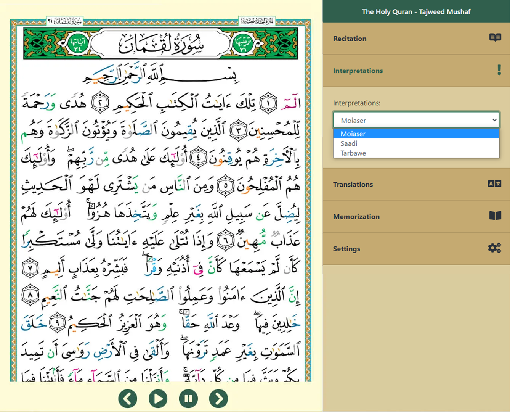Go to the previous page arrow button
This screenshot has width=510, height=412.
(x=128, y=399)
